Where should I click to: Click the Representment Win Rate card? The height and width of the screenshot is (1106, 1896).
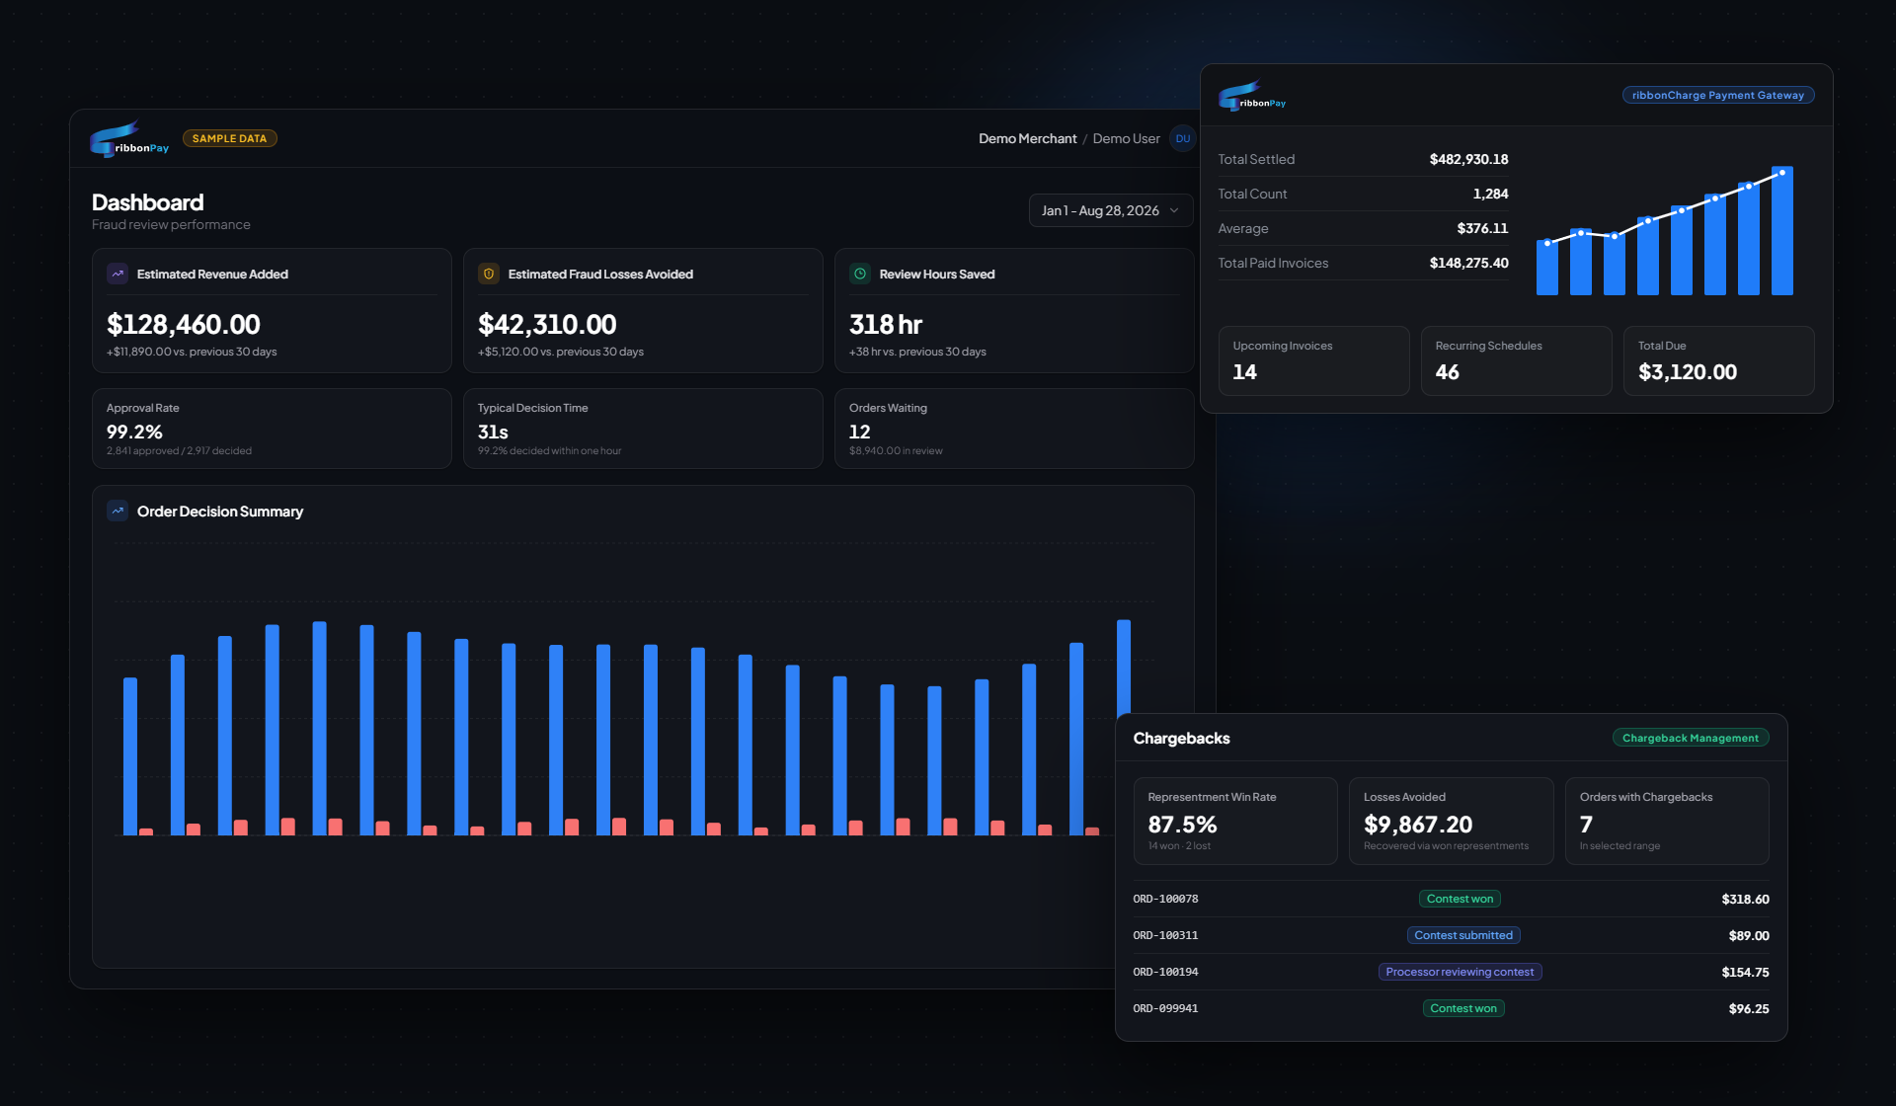1235,821
